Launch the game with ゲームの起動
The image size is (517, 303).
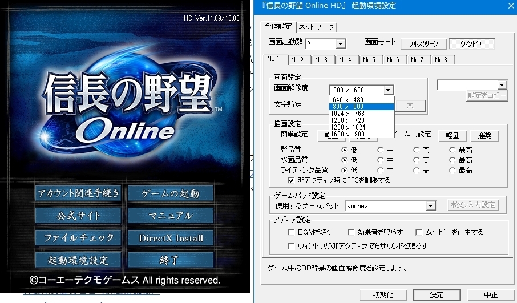pos(171,193)
